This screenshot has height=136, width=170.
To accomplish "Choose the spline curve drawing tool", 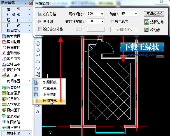I will point(38,56).
